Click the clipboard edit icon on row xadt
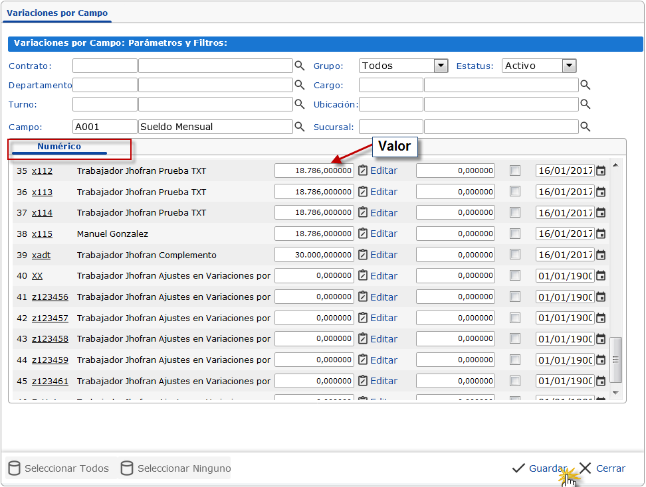Image resolution: width=646 pixels, height=487 pixels. tap(363, 255)
